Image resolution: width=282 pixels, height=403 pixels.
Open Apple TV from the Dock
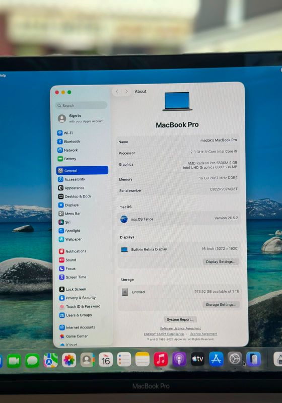coord(198,359)
